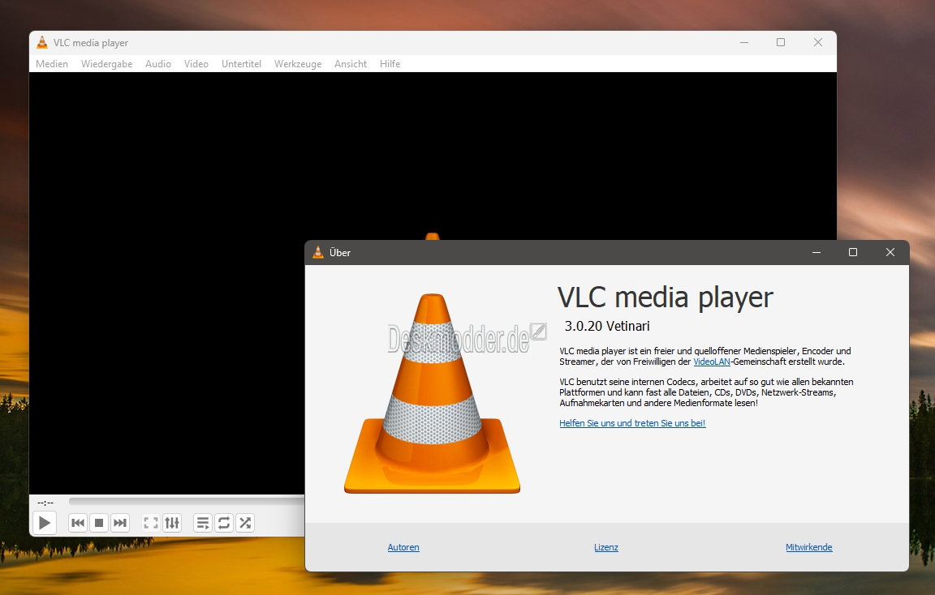Image resolution: width=935 pixels, height=595 pixels.
Task: Toggle loop repeat mode
Action: pos(224,523)
